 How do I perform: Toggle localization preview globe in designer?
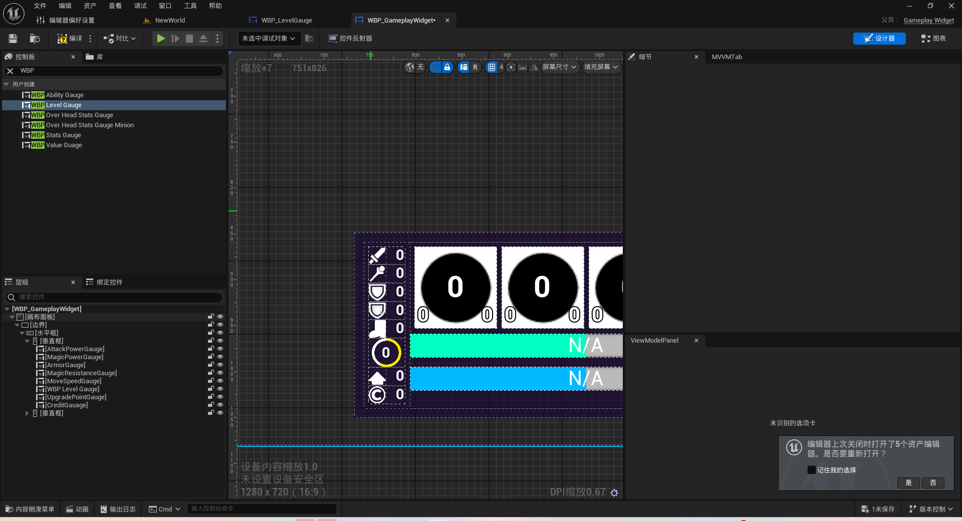410,67
